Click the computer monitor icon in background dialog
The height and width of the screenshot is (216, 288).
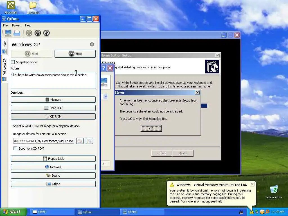point(104,82)
